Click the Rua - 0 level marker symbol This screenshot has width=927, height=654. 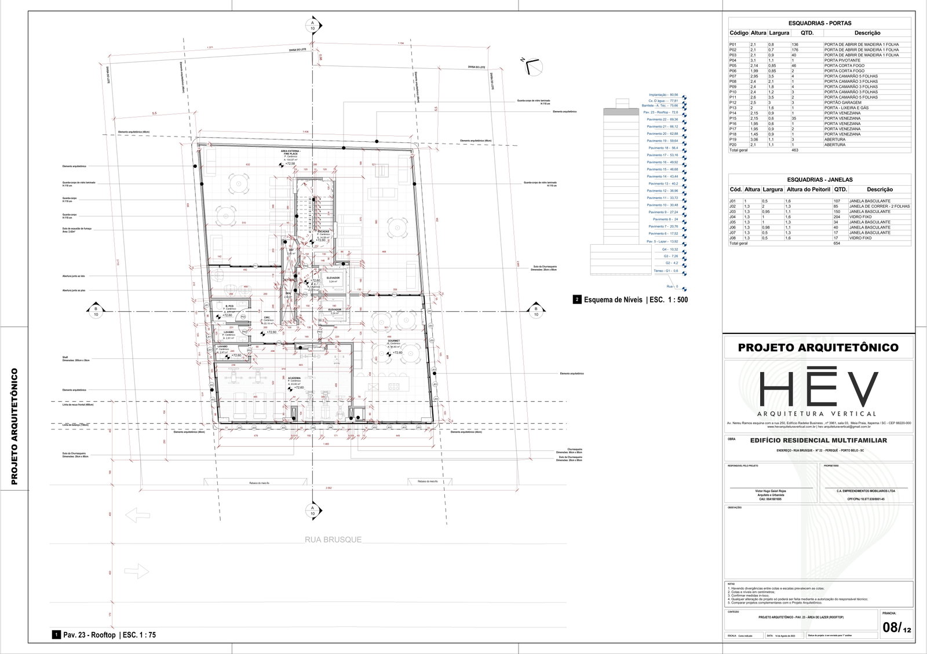(684, 286)
